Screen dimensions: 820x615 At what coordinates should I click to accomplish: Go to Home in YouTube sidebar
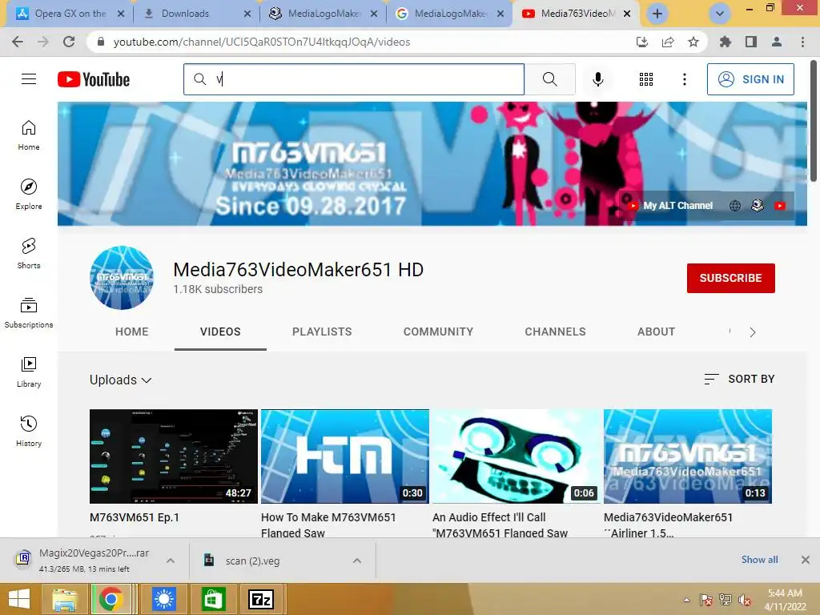click(29, 135)
